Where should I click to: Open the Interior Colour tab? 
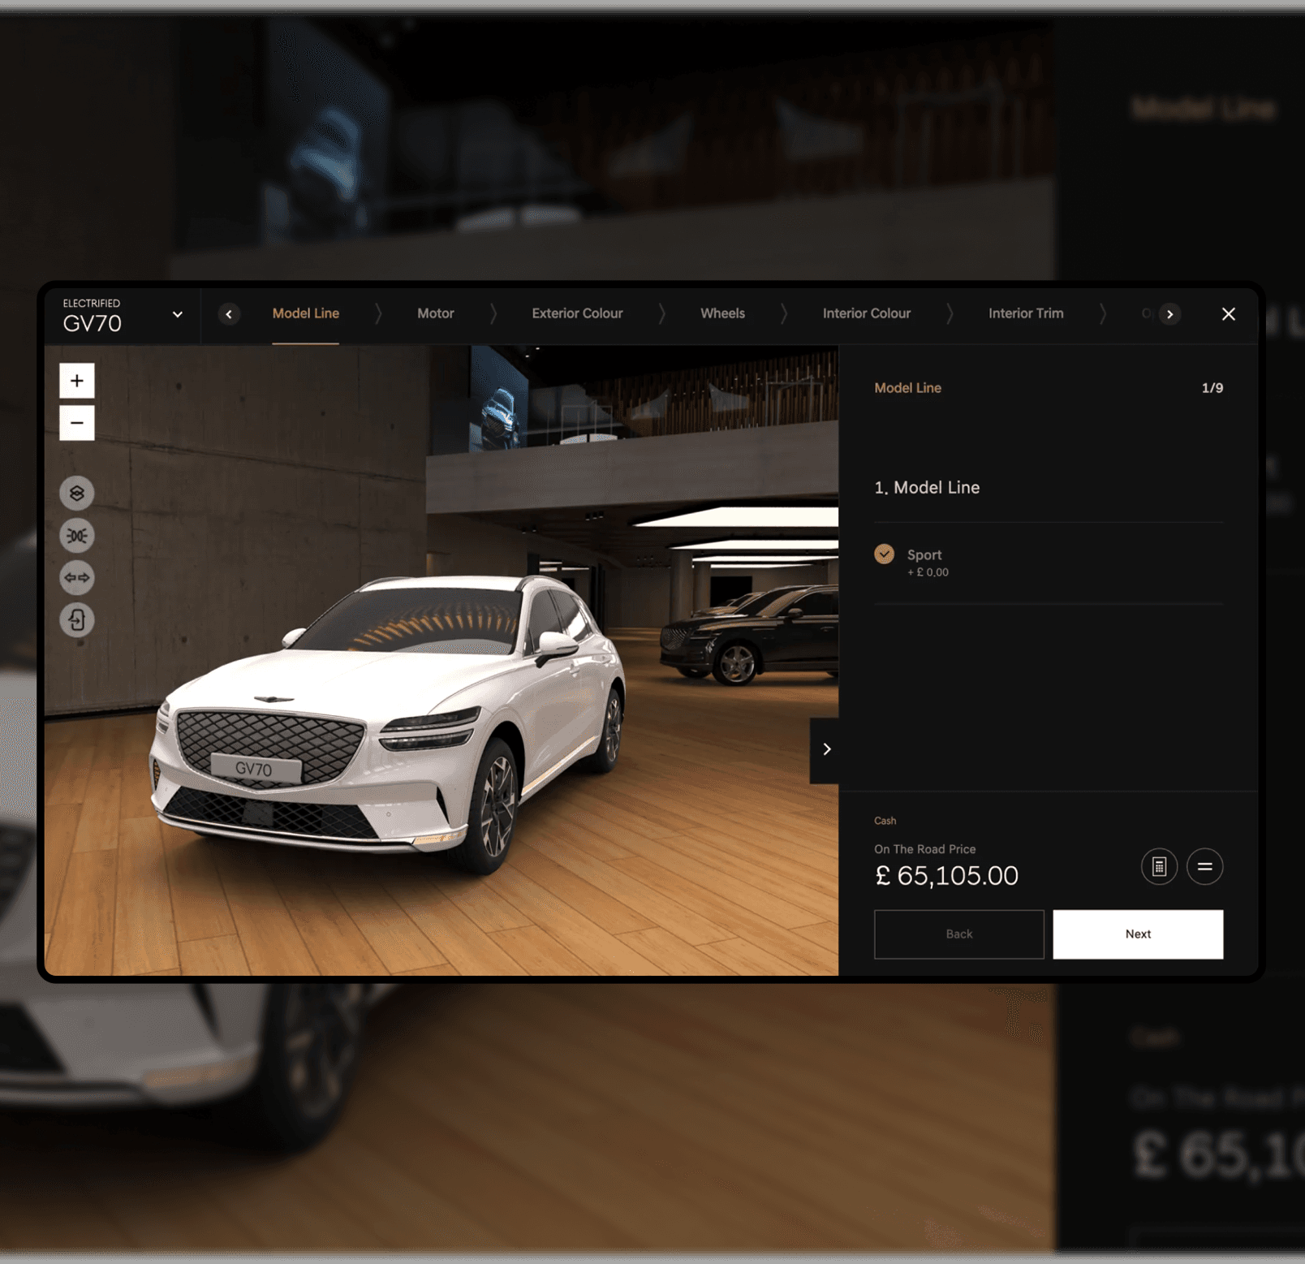point(867,313)
